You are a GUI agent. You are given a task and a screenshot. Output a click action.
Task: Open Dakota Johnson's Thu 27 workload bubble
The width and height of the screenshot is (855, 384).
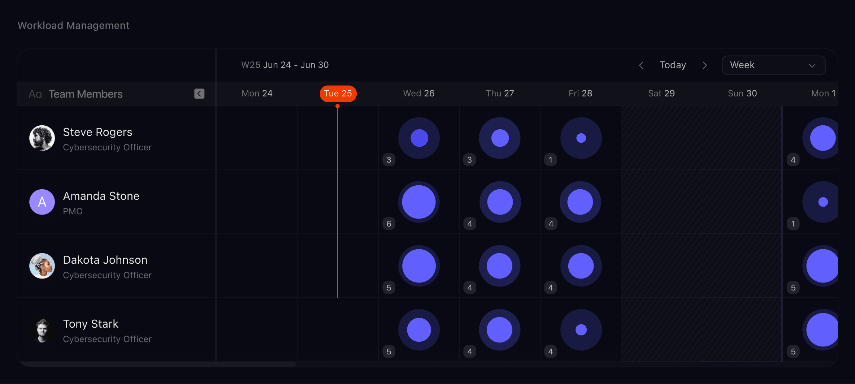coord(500,266)
